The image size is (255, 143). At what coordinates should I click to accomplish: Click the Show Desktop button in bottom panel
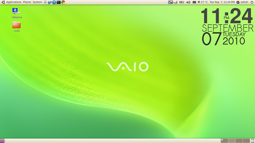click(x=2, y=141)
